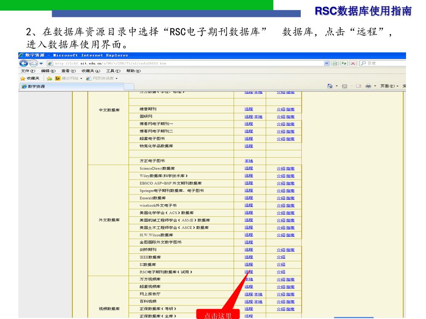Click 远程 link for Springer电子期刊数据库
This screenshot has width=426, height=319.
[249, 191]
